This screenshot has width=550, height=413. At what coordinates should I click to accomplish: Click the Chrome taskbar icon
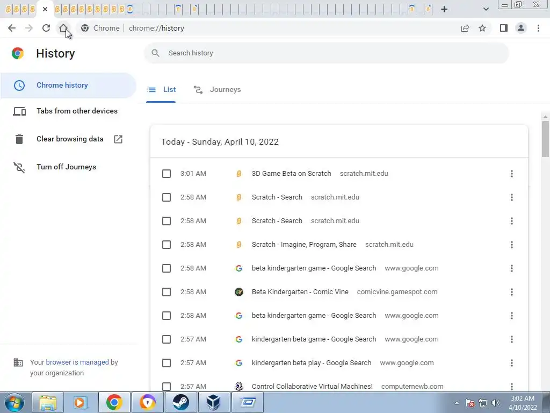[114, 402]
